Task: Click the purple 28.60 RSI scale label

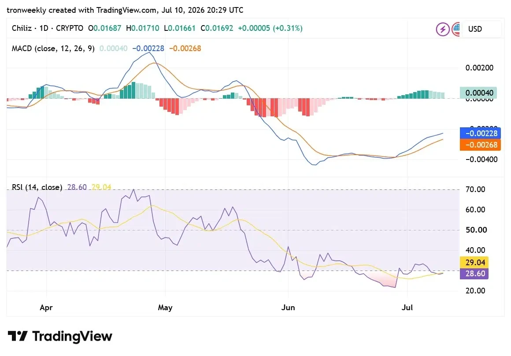Action: click(x=474, y=274)
